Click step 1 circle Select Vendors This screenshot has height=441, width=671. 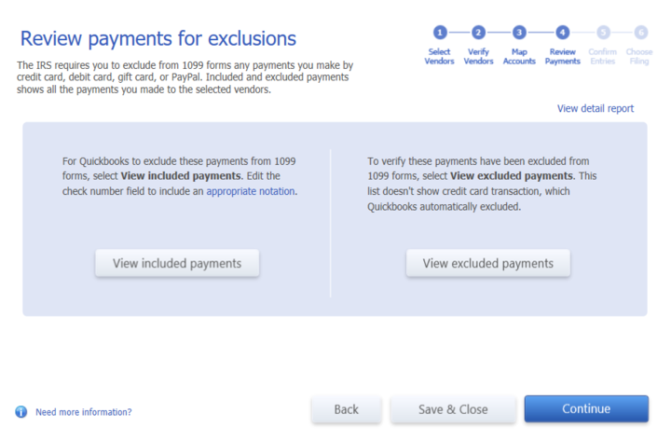[440, 32]
